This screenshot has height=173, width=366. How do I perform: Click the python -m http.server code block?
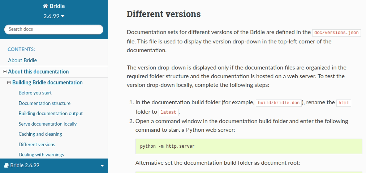(x=249, y=146)
